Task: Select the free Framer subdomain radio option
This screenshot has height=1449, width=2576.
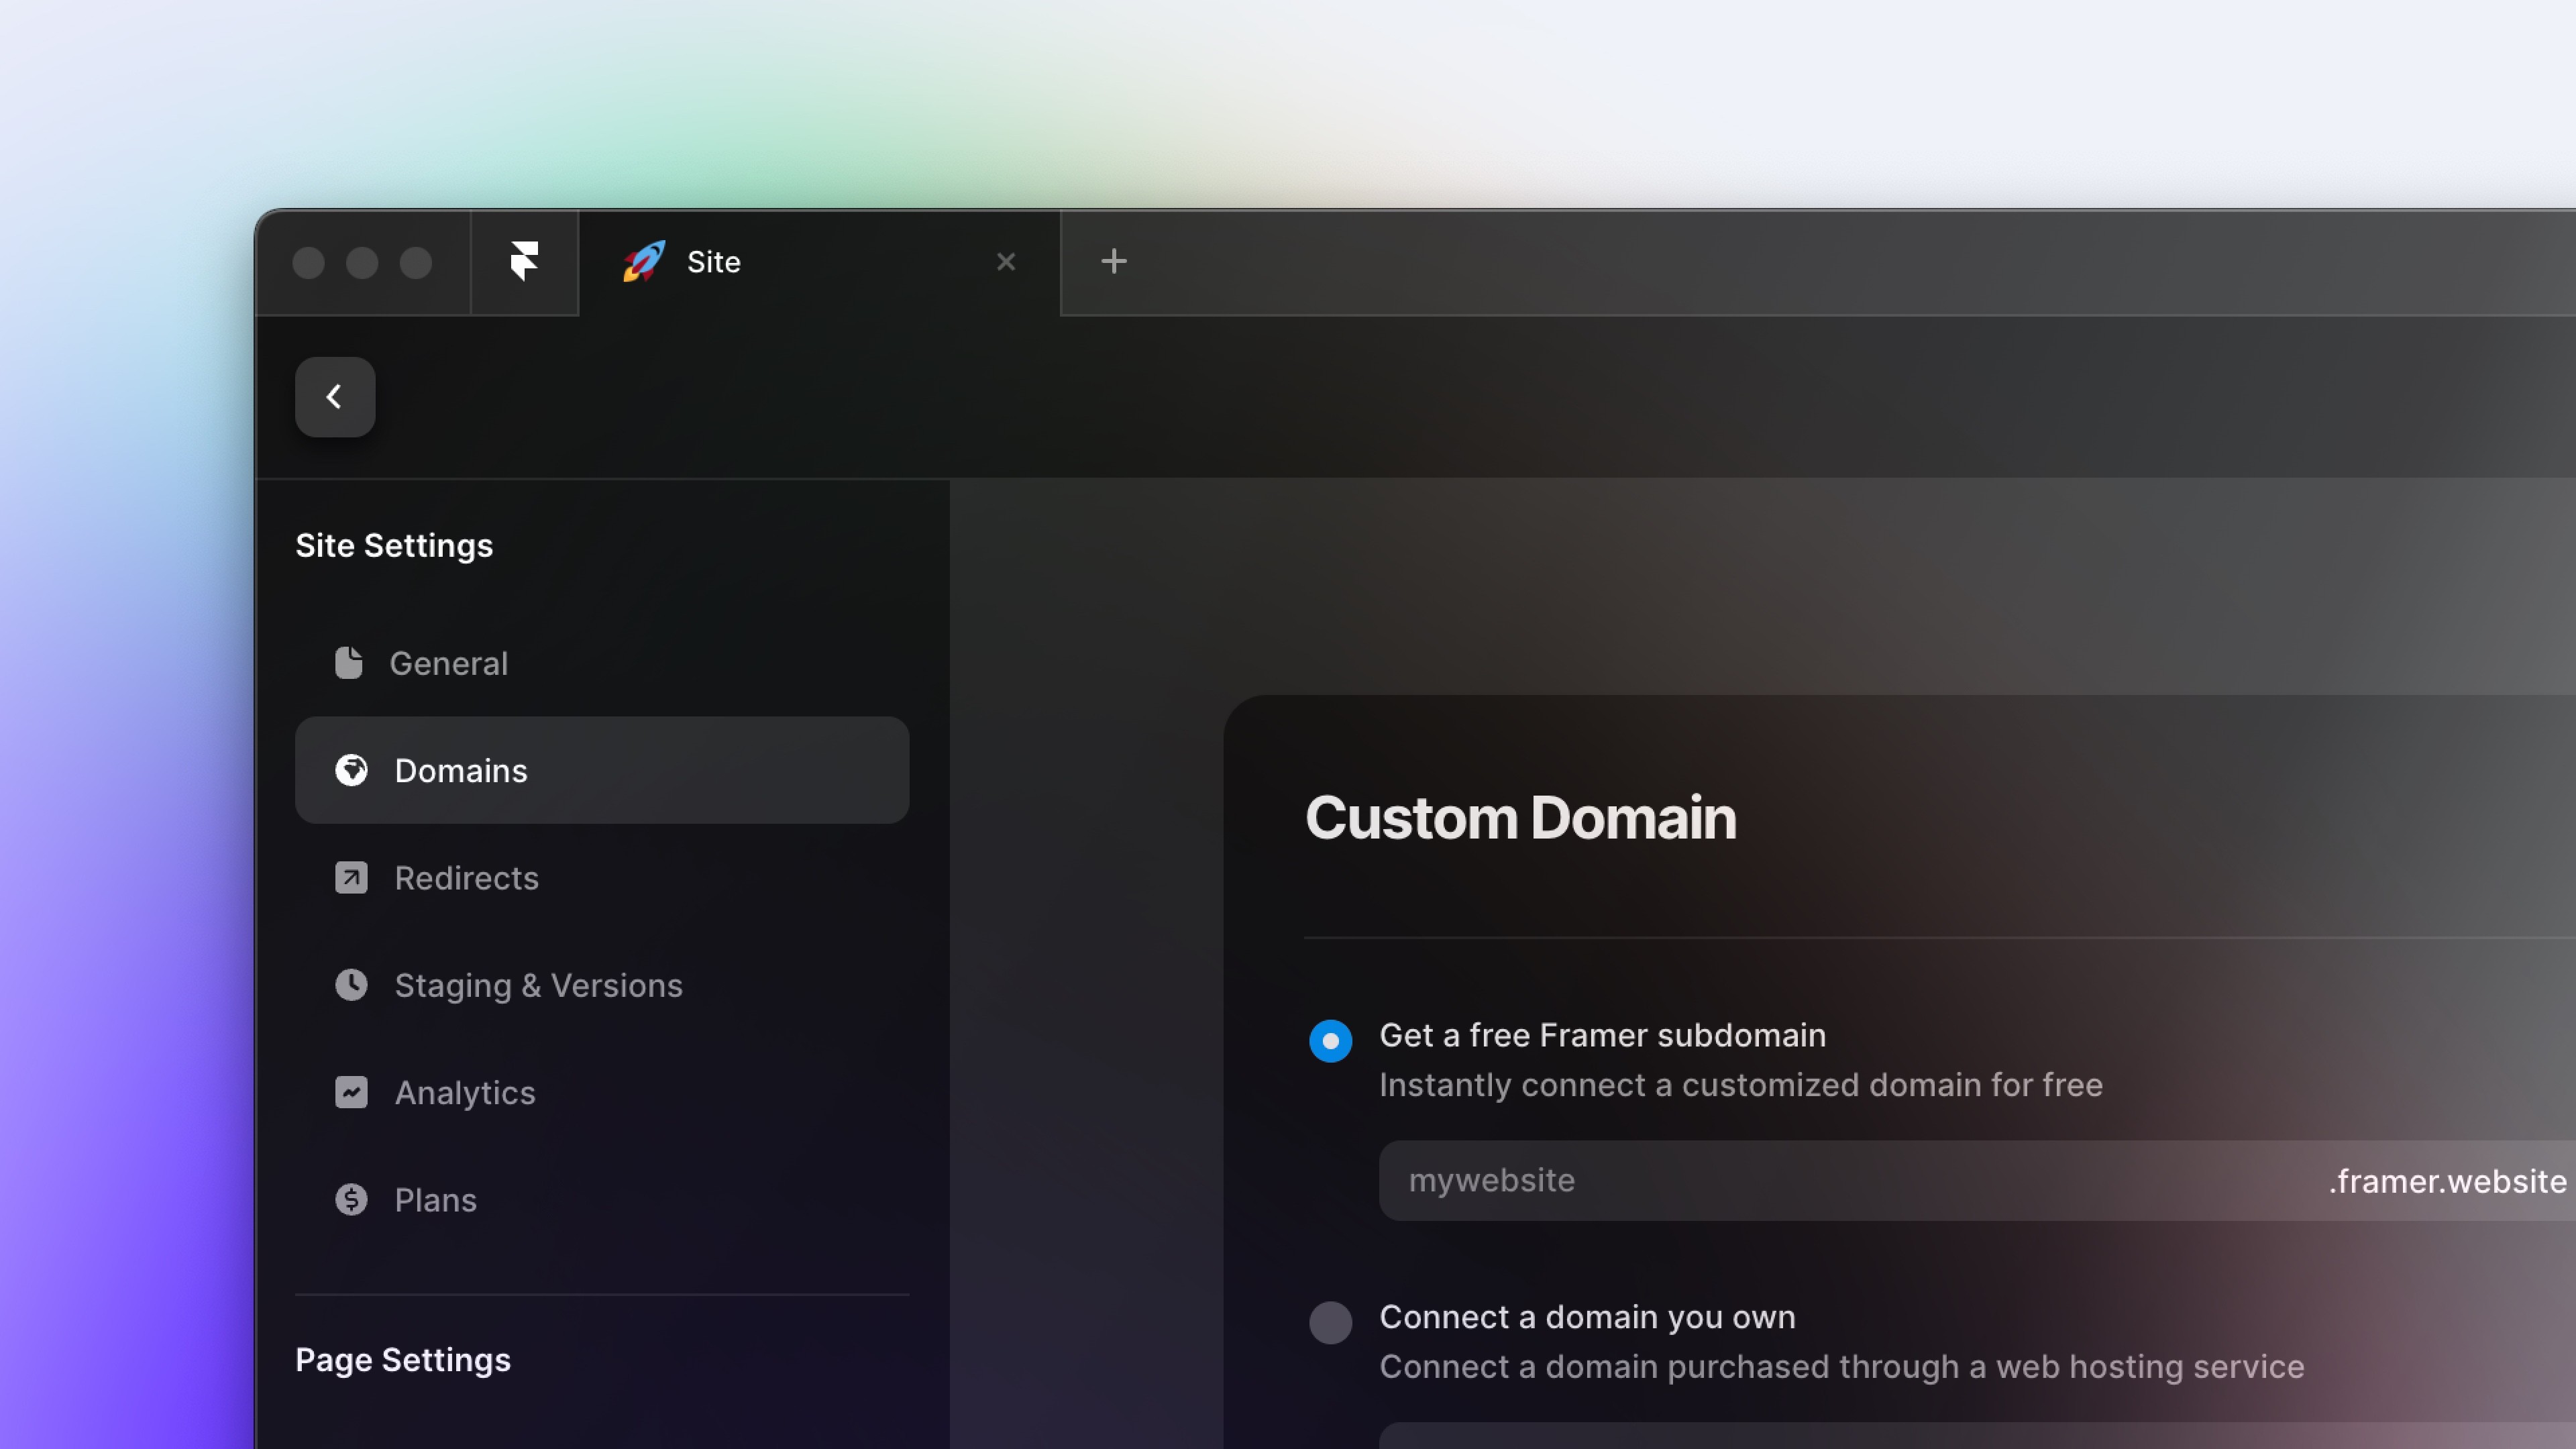Action: click(1330, 1040)
